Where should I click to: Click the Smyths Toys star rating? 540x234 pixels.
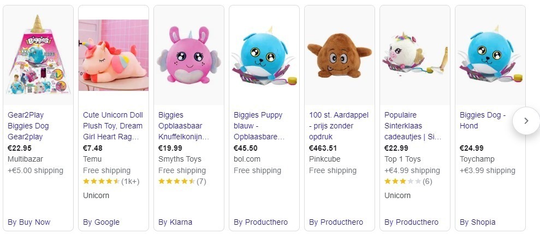click(x=182, y=181)
